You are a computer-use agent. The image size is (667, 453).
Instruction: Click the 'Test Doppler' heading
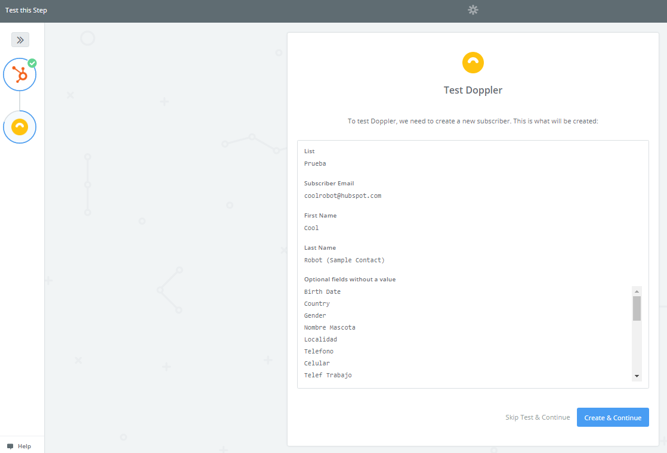473,90
